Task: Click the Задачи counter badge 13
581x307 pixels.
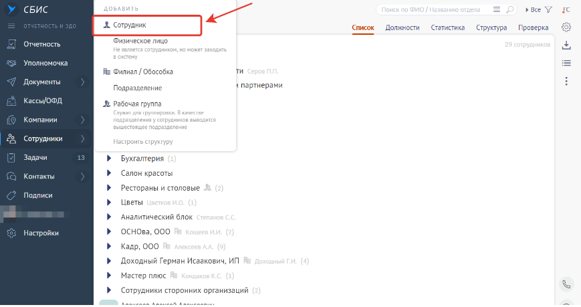Action: click(81, 158)
